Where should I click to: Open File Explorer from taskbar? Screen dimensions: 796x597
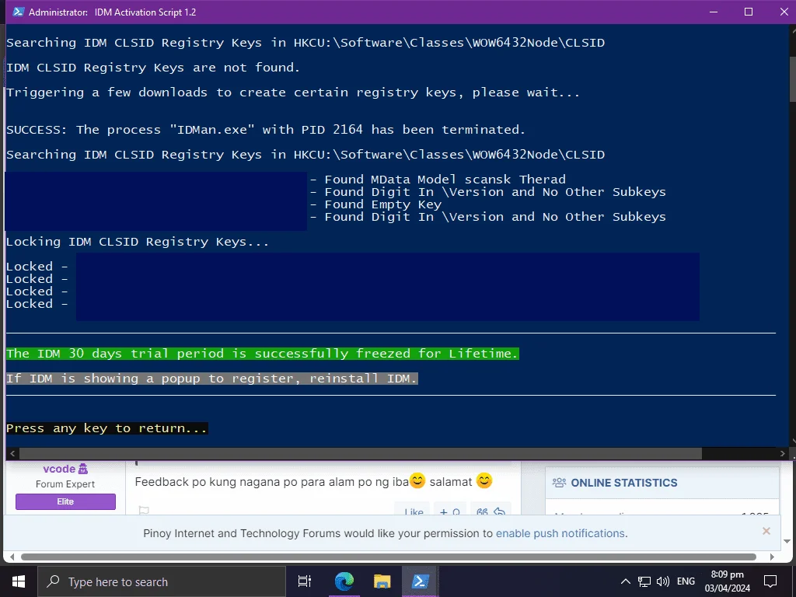(x=382, y=581)
